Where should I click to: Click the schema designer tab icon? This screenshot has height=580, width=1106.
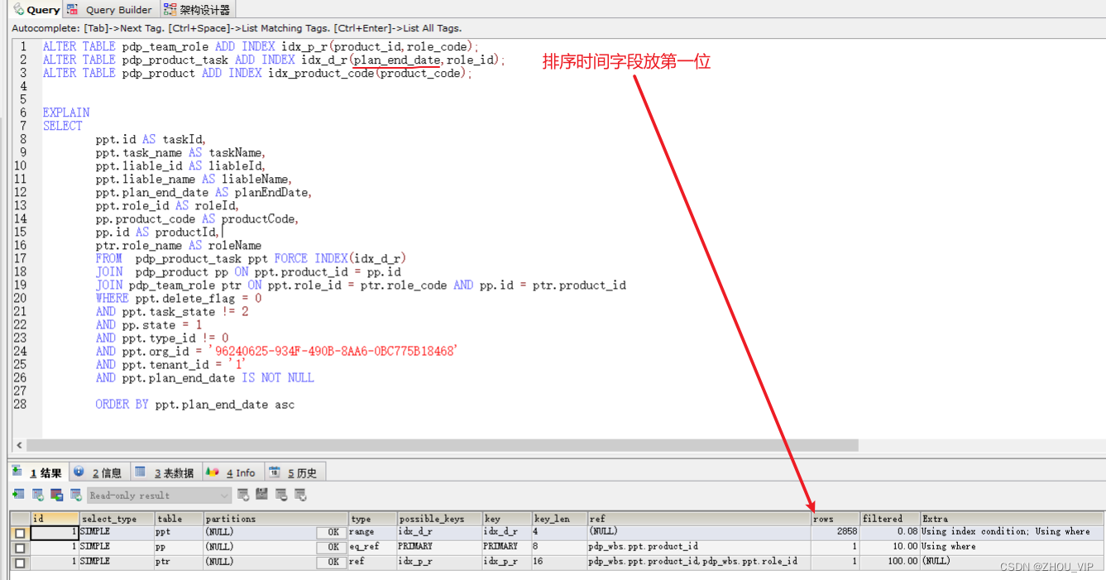tap(170, 9)
